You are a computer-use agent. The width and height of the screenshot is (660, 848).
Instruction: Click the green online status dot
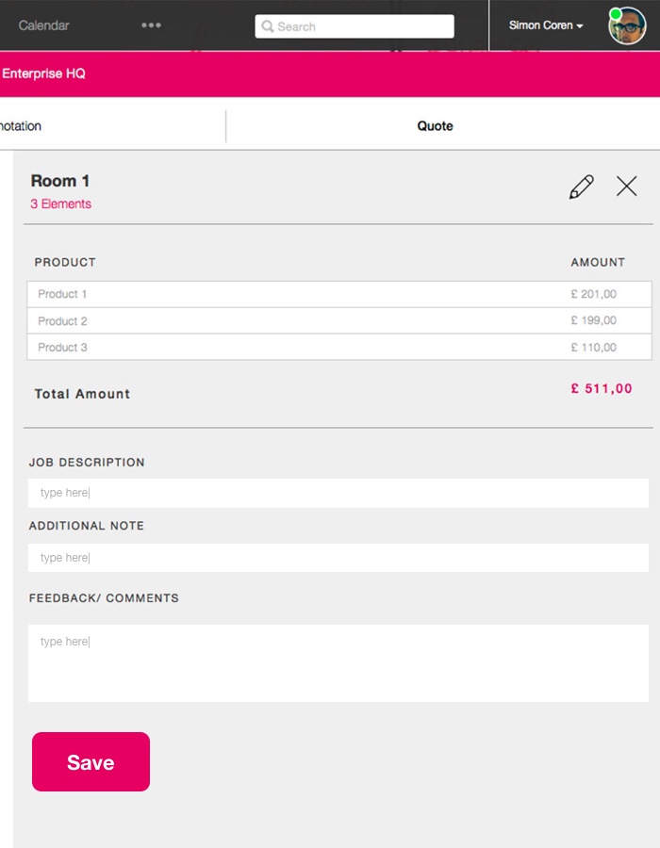(x=616, y=14)
